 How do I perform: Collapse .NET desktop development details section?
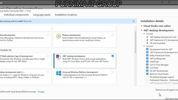(142, 30)
